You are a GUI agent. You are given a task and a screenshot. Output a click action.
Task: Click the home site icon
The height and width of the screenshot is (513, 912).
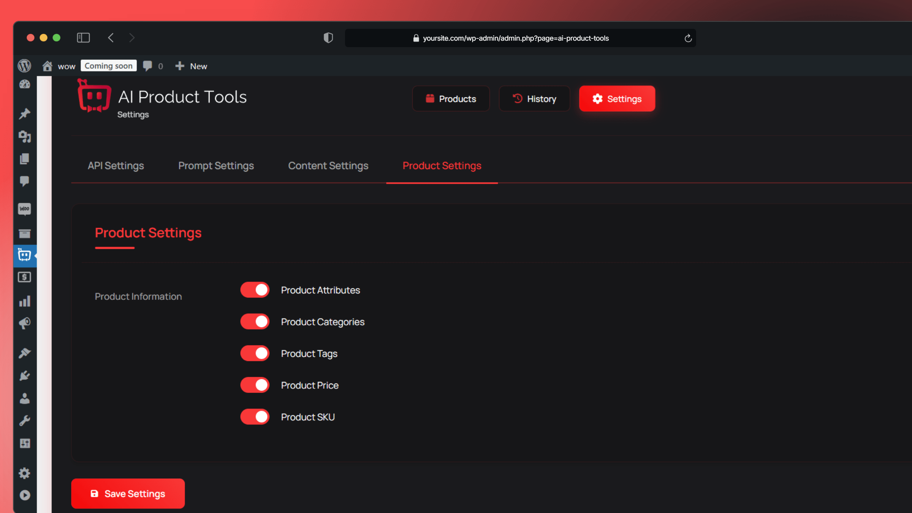47,66
